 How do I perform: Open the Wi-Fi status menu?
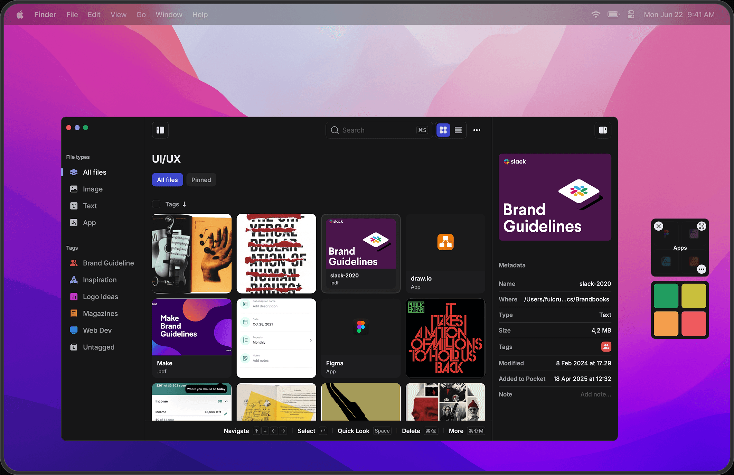tap(596, 15)
